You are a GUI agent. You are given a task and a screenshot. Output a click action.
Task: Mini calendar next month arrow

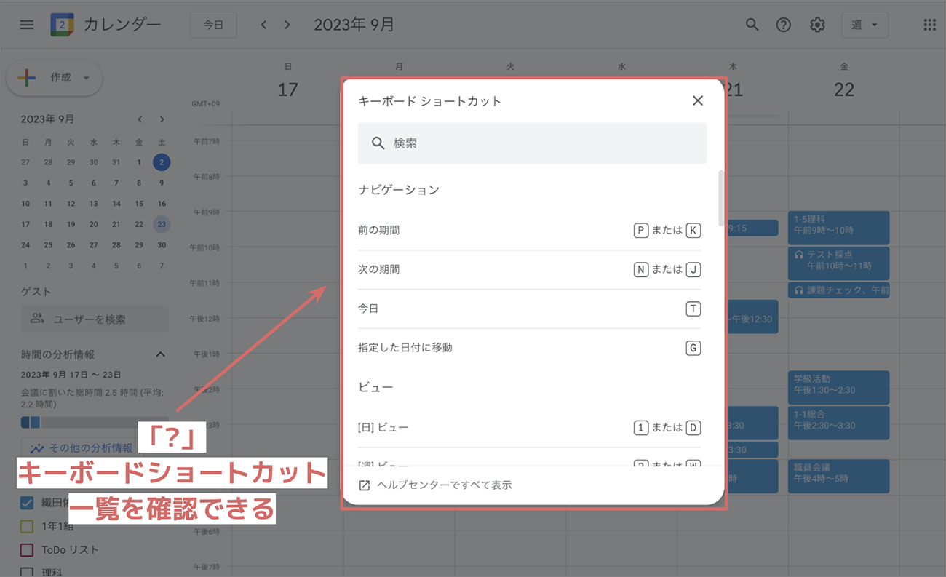point(162,119)
